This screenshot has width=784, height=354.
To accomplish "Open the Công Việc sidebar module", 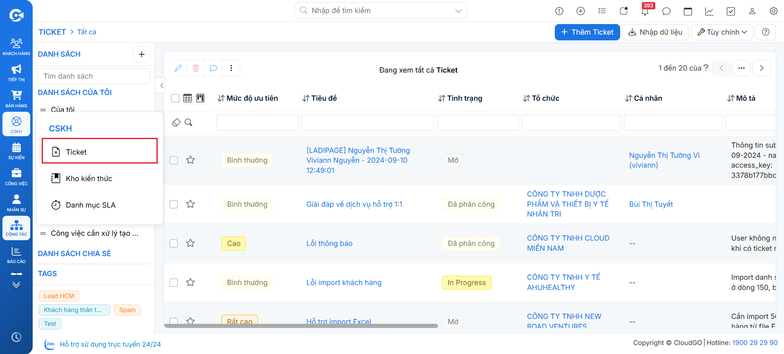I will tap(16, 177).
